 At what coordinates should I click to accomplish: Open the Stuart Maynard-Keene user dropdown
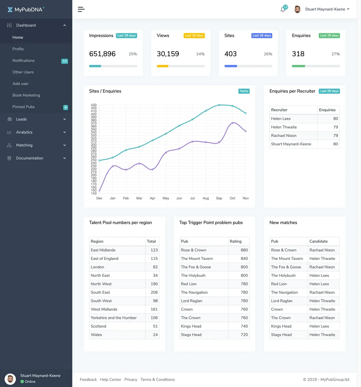pos(327,9)
